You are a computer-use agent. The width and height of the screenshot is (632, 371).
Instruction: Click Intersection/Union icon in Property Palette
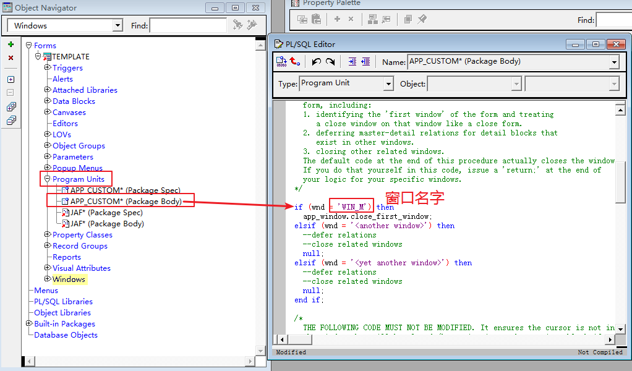408,19
